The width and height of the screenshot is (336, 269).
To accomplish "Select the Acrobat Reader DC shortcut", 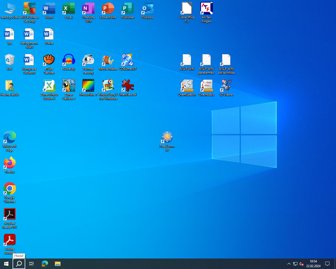I will (10, 219).
